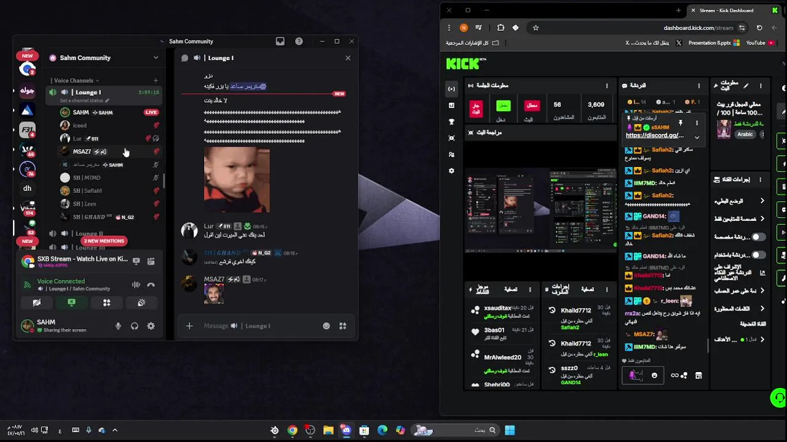Open Discord inbox icon in title bar
The height and width of the screenshot is (442, 787).
click(280, 41)
